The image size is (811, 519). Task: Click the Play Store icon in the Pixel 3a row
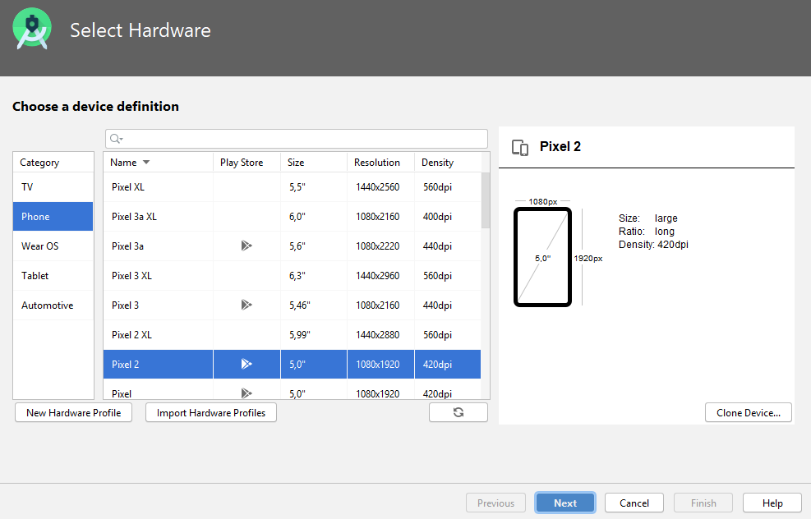pos(247,246)
